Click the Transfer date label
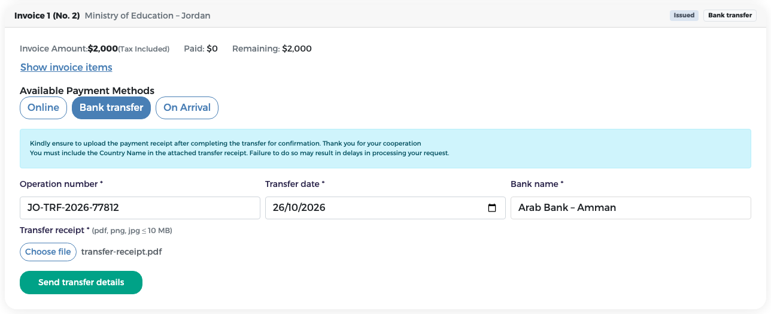The width and height of the screenshot is (771, 314). coord(295,184)
